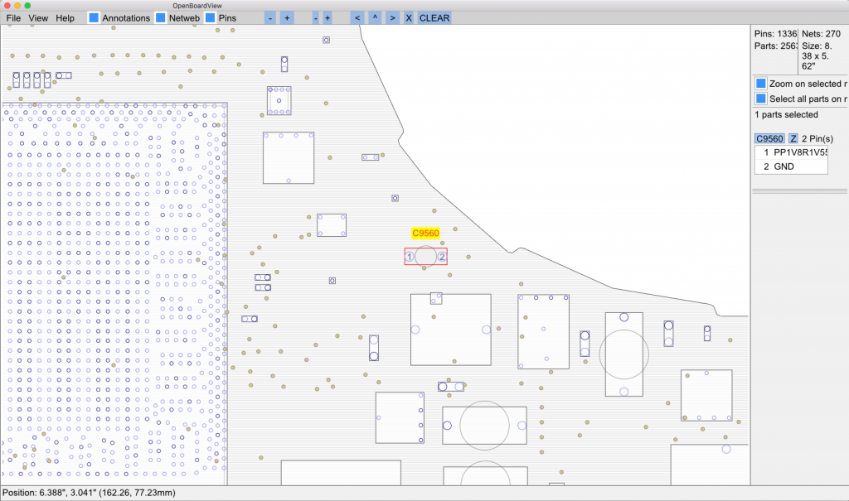Image resolution: width=849 pixels, height=501 pixels.
Task: Click the < arrow toolbar button
Action: (357, 17)
